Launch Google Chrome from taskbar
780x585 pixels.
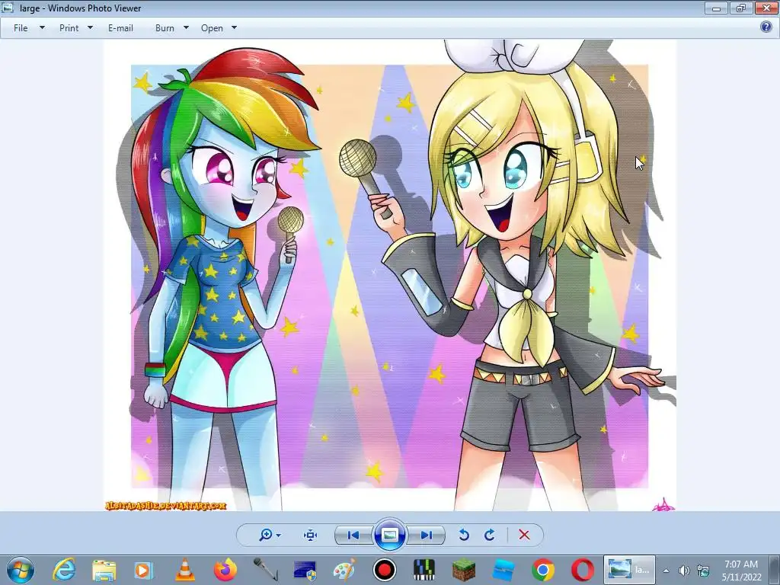(x=543, y=570)
